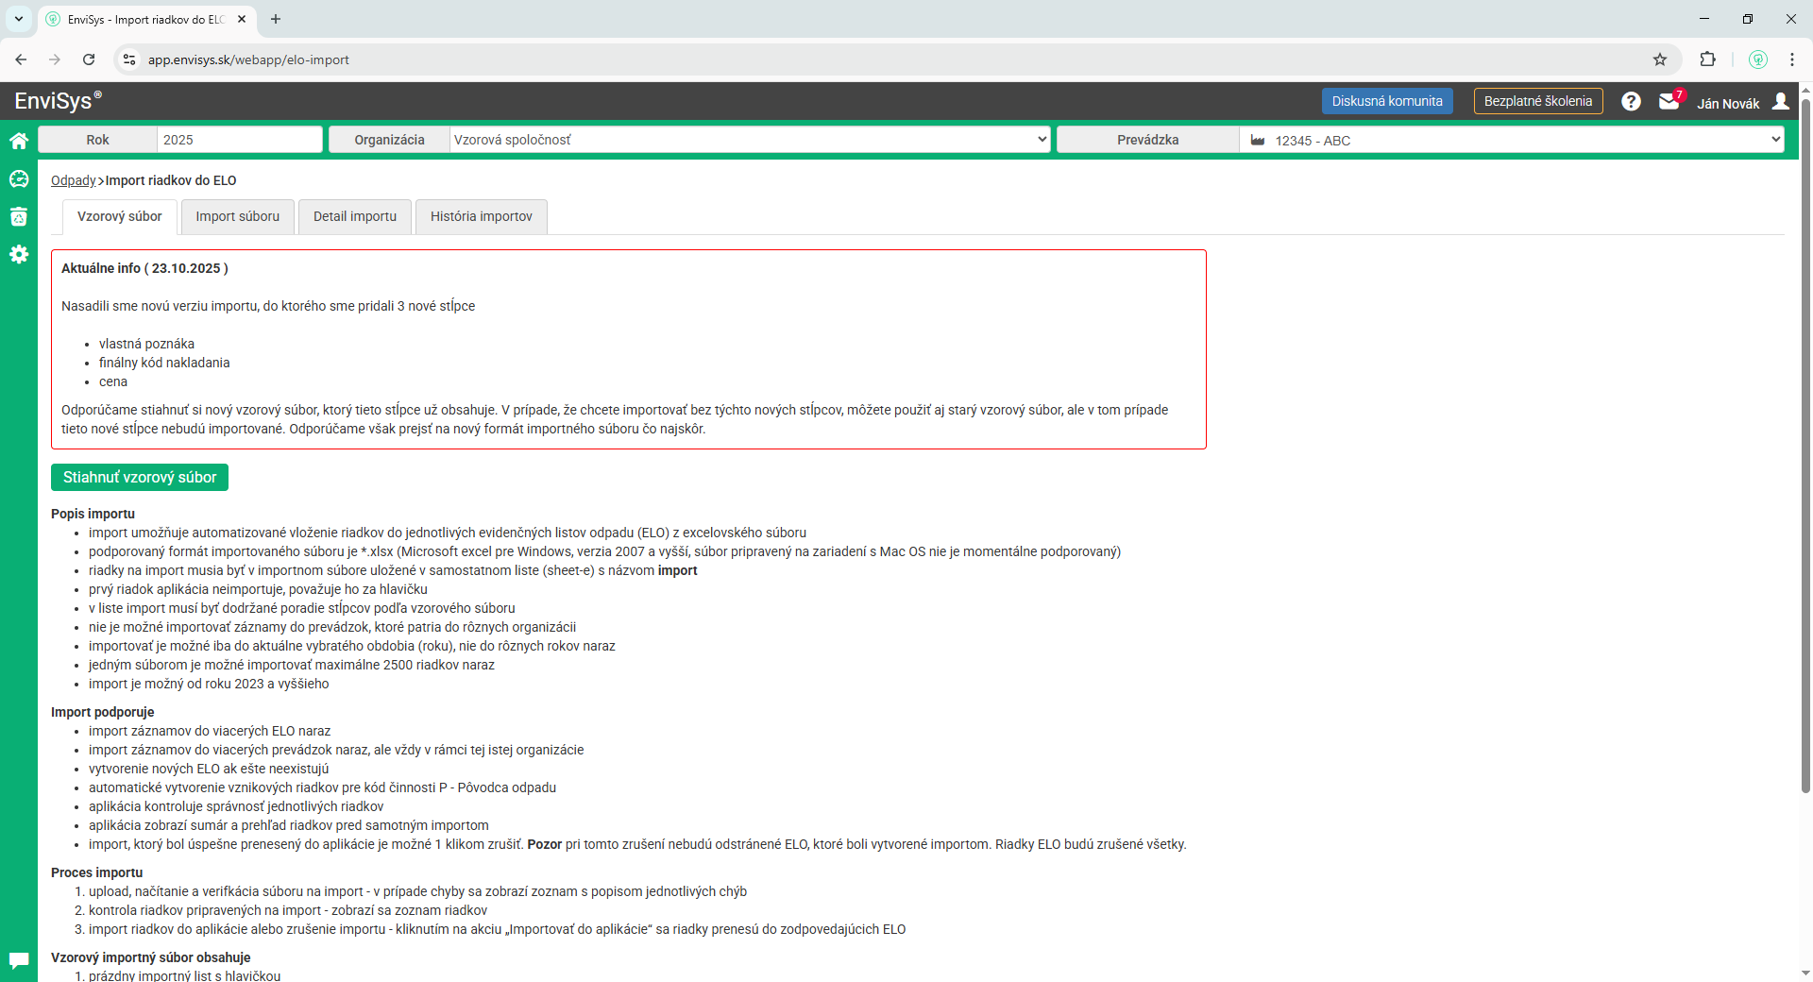Click the dashboard gauge sidebar icon
This screenshot has width=1813, height=982.
[19, 178]
